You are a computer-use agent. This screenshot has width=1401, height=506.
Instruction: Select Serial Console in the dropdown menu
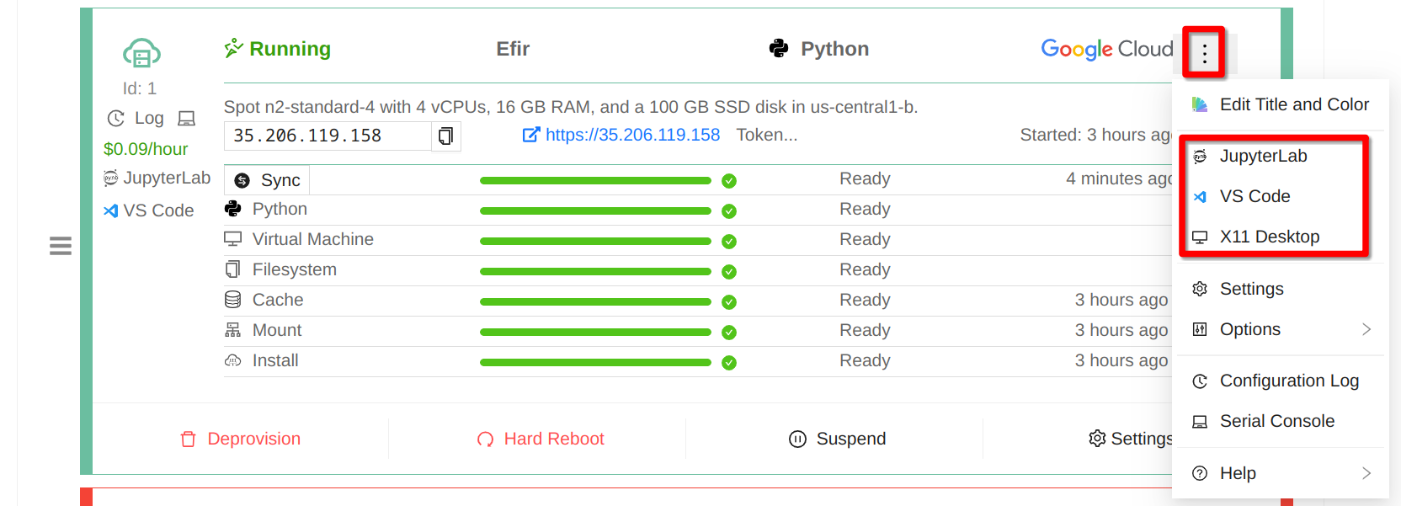(x=1276, y=421)
